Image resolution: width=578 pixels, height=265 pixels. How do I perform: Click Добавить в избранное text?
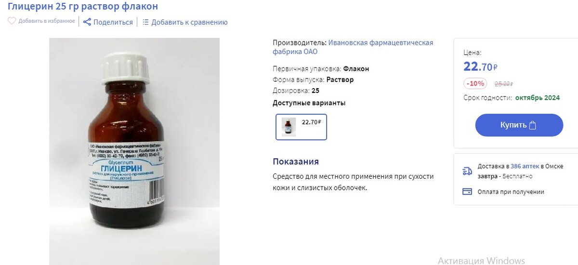(x=47, y=21)
